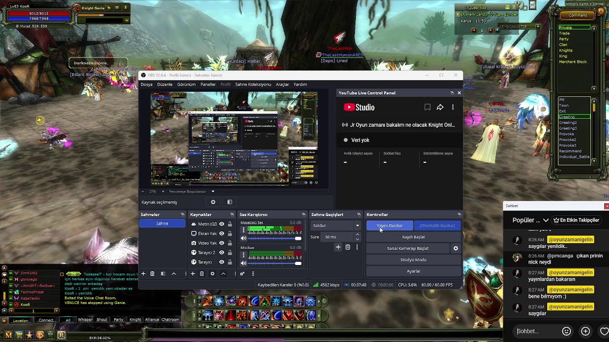
Task: Click the game's Command button
Action: pyautogui.click(x=578, y=15)
